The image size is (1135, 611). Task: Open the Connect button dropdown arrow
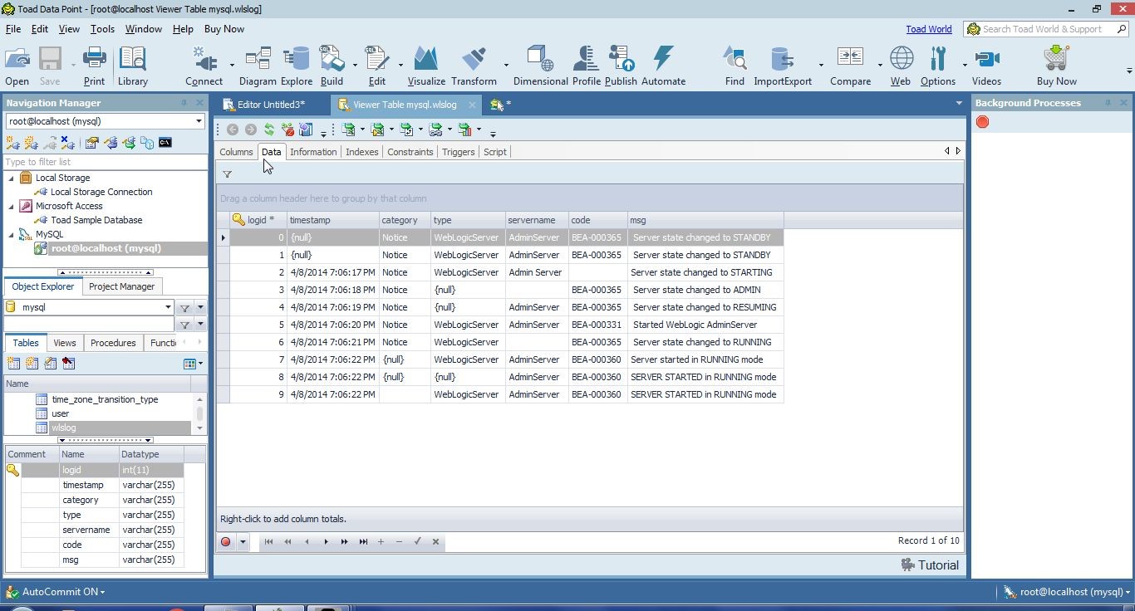coord(232,66)
